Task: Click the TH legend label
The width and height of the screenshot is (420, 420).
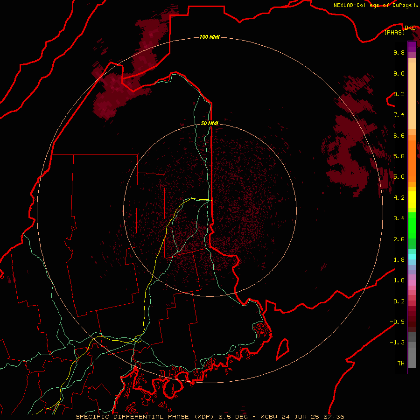Action: click(401, 364)
